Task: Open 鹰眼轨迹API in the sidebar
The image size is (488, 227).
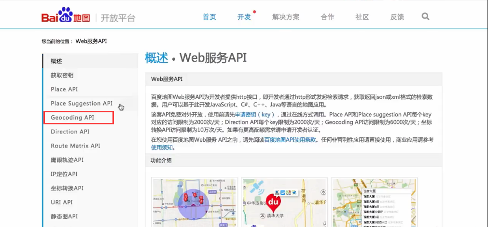Action: click(x=67, y=160)
